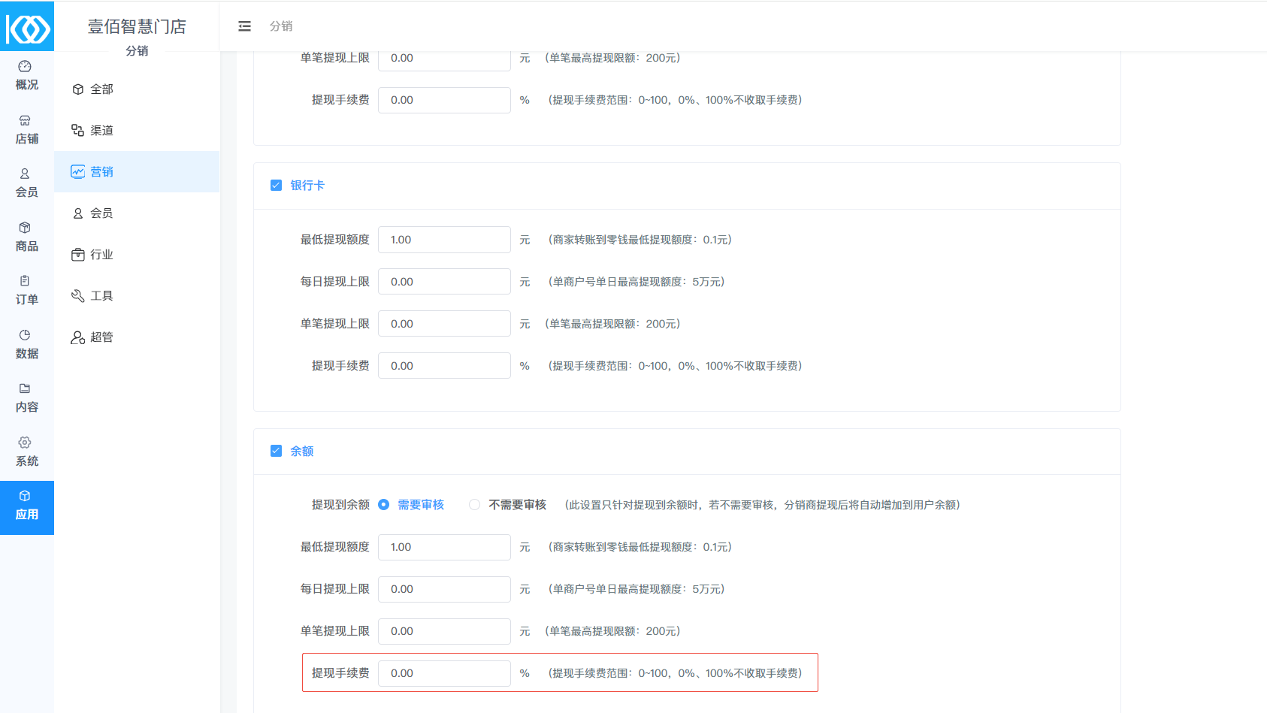Open 数据 data chart icon

(x=25, y=335)
